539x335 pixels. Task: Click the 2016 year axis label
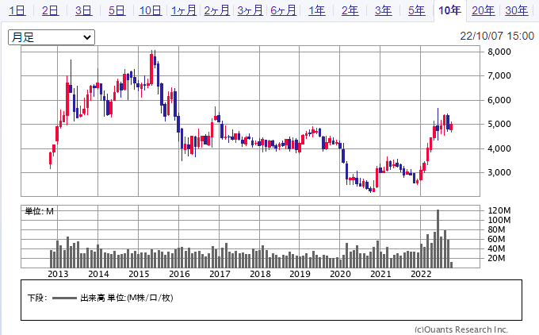tap(179, 274)
